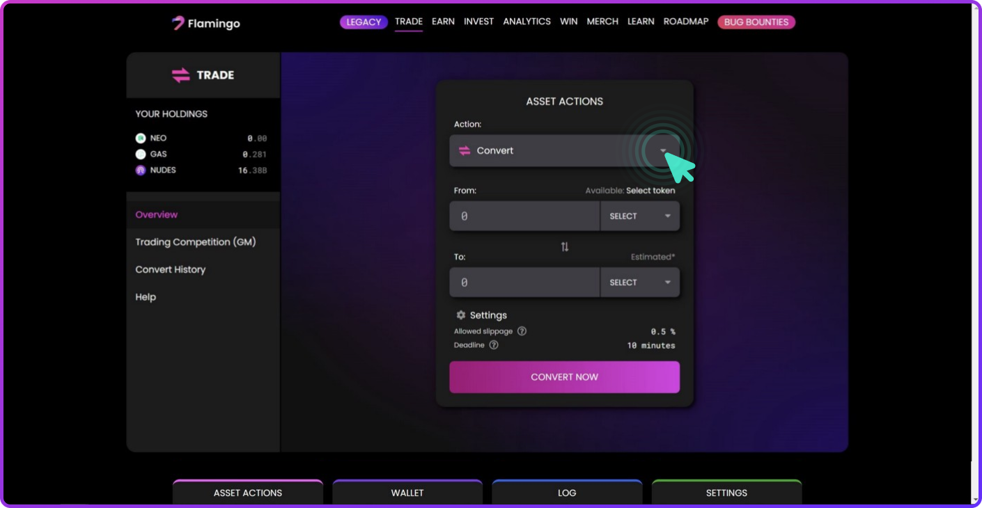The height and width of the screenshot is (508, 982).
Task: Click the GAS balance 0.281
Action: [x=254, y=154]
